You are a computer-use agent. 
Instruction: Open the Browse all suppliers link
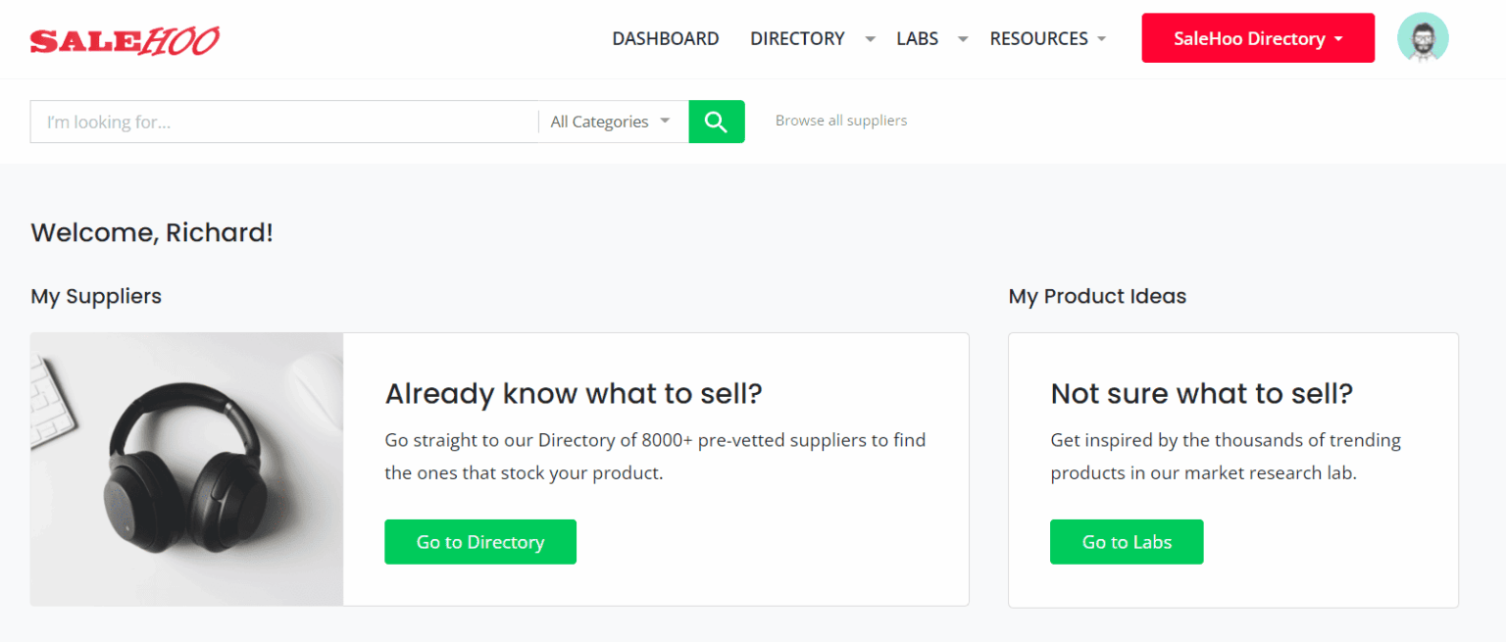(840, 120)
